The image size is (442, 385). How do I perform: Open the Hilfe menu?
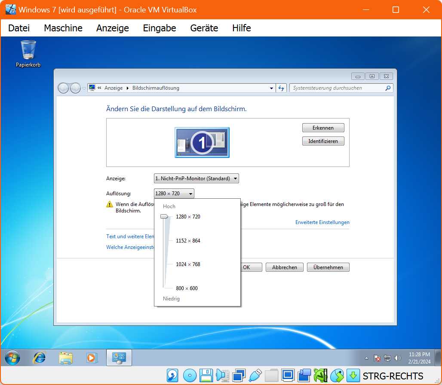click(x=242, y=28)
